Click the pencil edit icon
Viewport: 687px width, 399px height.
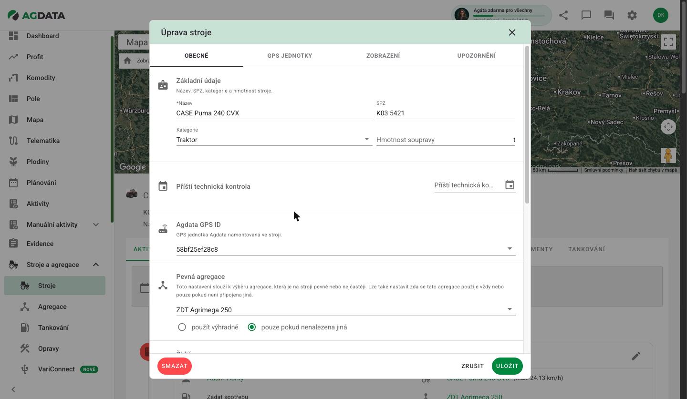coord(636,356)
